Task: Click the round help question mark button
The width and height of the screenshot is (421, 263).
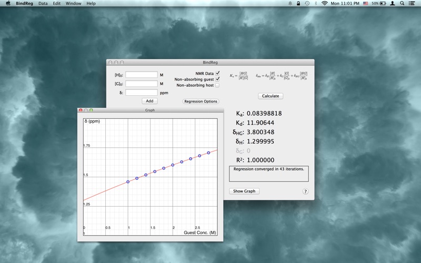Action: coord(305,191)
